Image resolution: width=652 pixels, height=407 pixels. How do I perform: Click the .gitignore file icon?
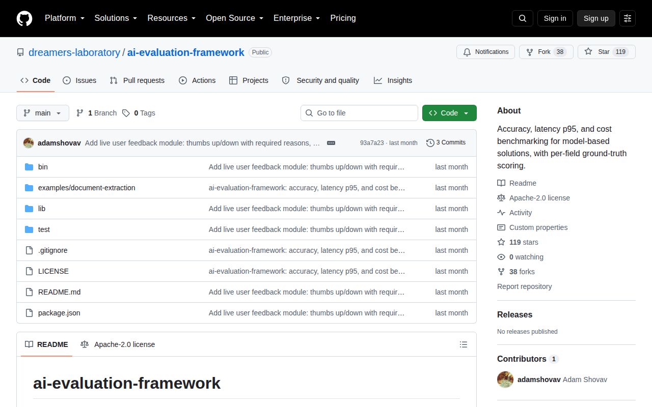29,250
